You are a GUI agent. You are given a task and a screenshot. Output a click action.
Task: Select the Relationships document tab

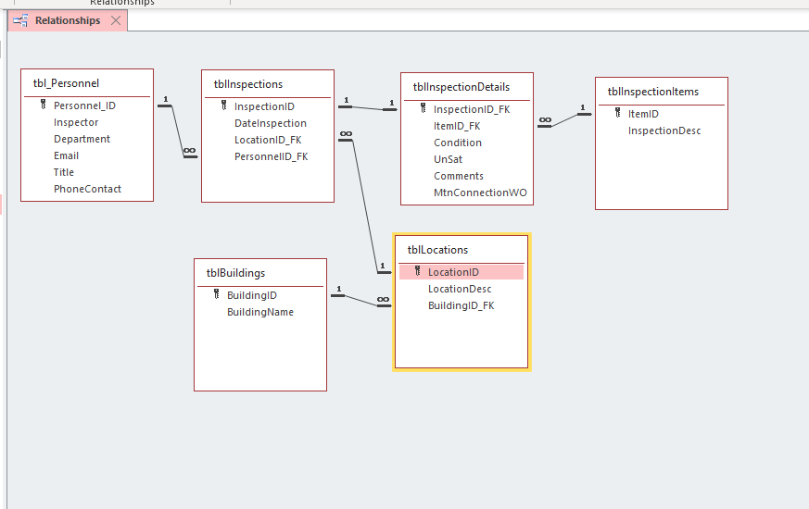(x=68, y=20)
